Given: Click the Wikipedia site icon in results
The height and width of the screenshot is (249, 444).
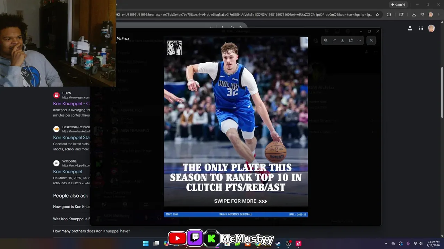Looking at the screenshot, I should pyautogui.click(x=56, y=163).
